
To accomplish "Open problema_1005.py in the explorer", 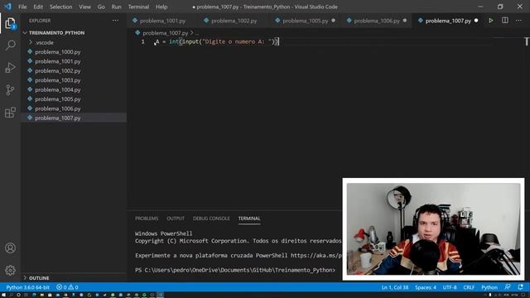I will 58,99.
